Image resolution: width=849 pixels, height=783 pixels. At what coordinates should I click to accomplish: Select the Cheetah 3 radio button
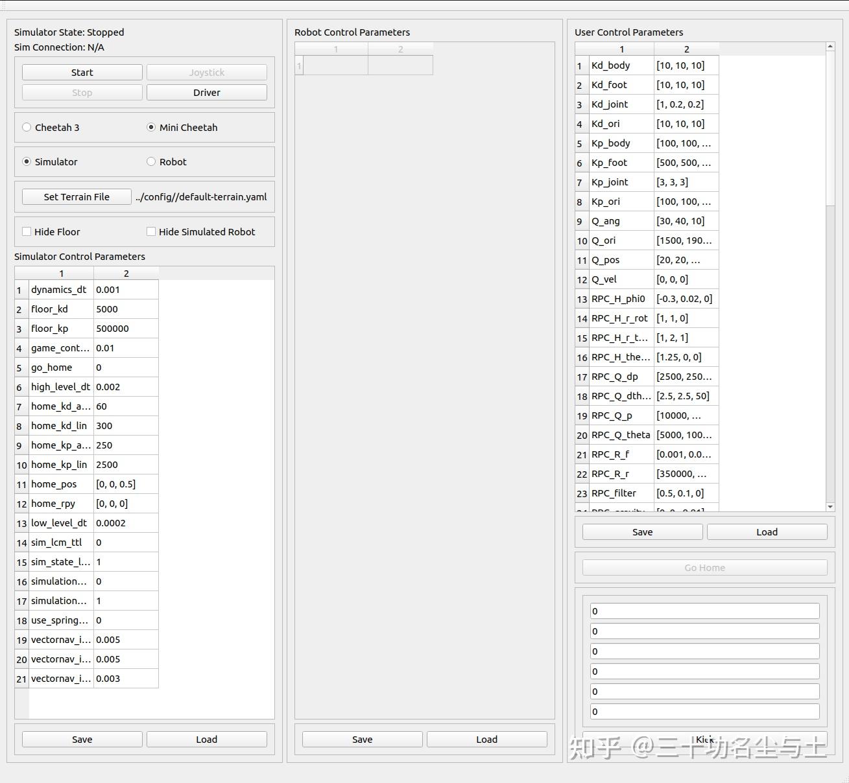coord(51,128)
